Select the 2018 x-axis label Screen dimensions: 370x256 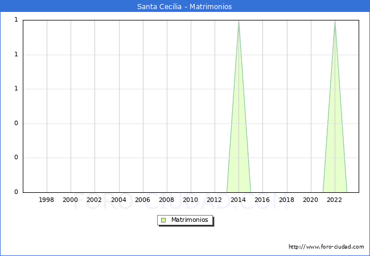pyautogui.click(x=287, y=200)
